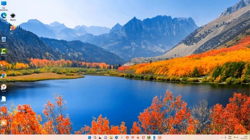The image size is (250, 140).
Task: Select the Google Chrome desktop shortcut
Action: tap(4, 75)
